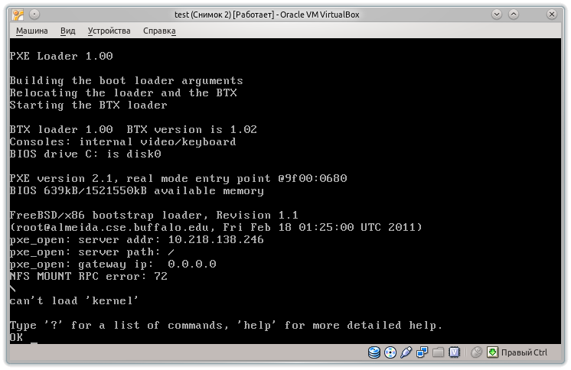Open the Справка menu
571x370 pixels.
(159, 31)
